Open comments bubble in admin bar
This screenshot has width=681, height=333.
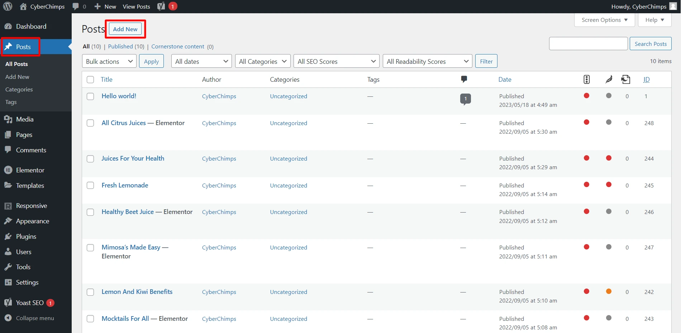pos(76,6)
